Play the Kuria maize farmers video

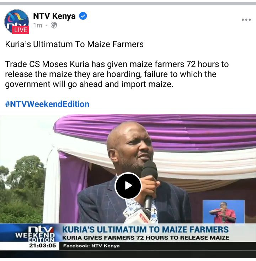pyautogui.click(x=128, y=186)
